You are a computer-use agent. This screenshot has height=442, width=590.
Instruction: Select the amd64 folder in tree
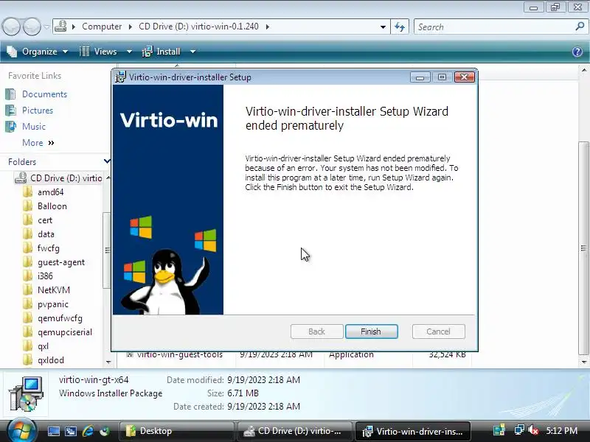pyautogui.click(x=50, y=192)
